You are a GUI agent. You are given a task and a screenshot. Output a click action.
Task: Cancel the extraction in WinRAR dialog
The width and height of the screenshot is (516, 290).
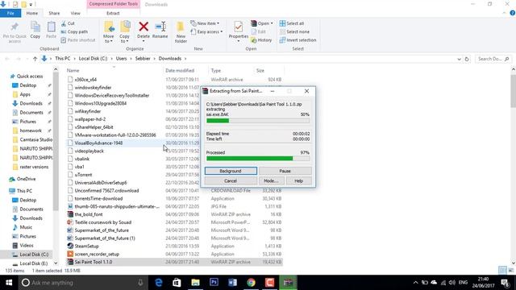(231, 180)
